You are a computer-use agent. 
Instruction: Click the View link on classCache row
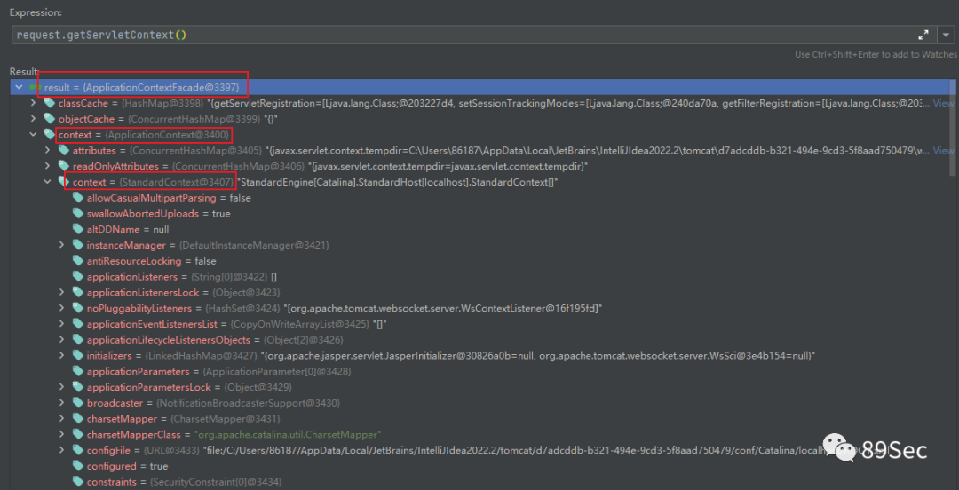coord(943,103)
